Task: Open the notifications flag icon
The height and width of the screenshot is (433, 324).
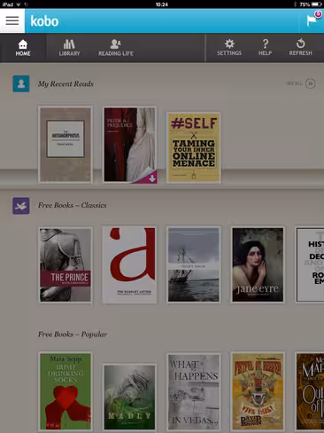Action: (312, 20)
